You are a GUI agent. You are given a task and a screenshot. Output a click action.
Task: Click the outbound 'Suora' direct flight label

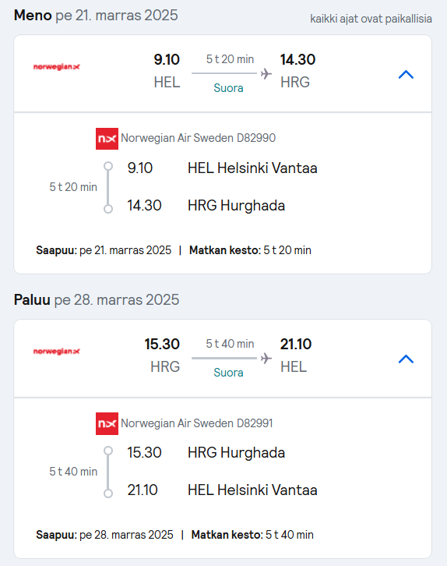228,88
